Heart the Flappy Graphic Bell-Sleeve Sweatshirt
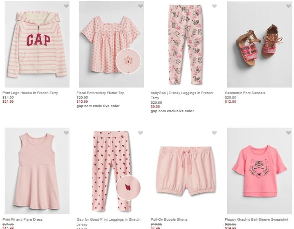This screenshot has width=294, height=229. click(x=289, y=133)
